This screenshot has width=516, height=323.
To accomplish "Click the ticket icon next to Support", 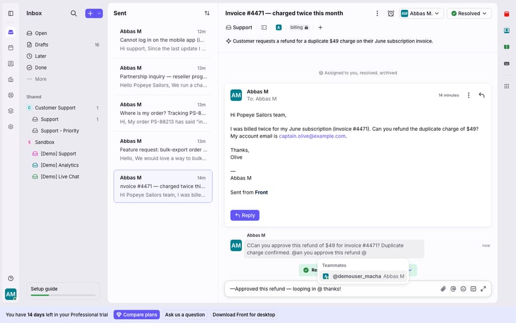I will tap(264, 28).
